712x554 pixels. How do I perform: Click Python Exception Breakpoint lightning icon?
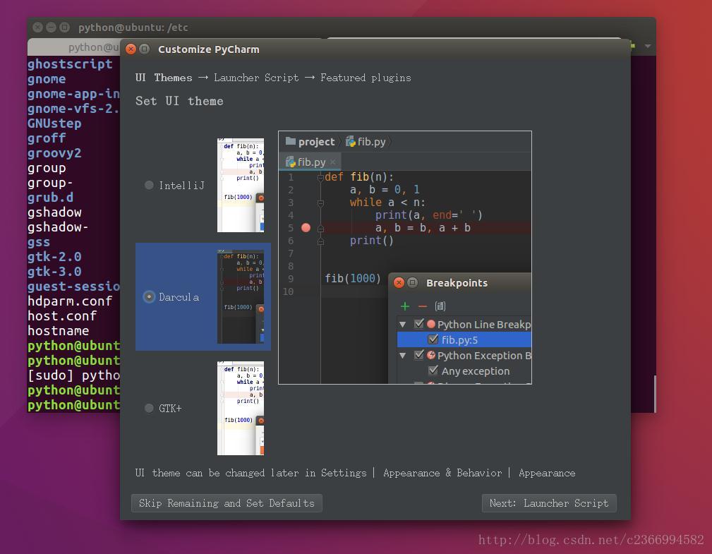coord(431,355)
